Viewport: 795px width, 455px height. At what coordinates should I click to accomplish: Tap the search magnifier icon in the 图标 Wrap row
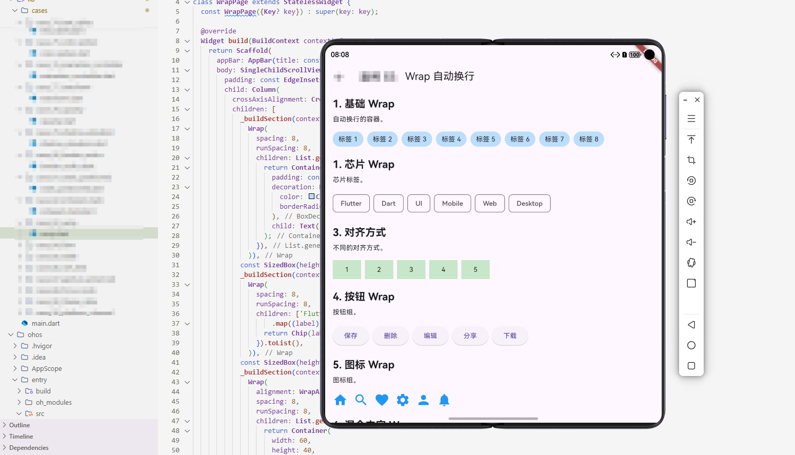click(x=361, y=400)
